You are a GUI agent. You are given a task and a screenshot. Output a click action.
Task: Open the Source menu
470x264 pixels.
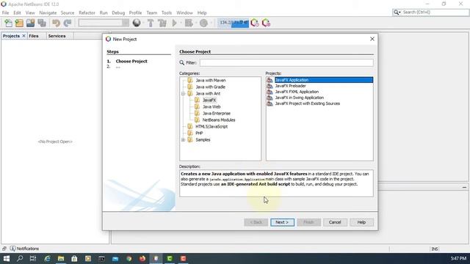pyautogui.click(x=68, y=13)
